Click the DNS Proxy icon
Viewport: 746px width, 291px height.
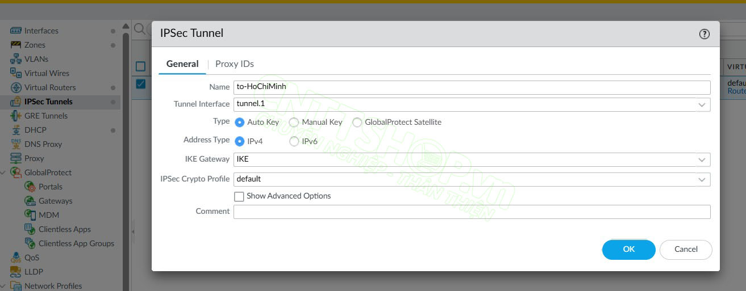[15, 144]
